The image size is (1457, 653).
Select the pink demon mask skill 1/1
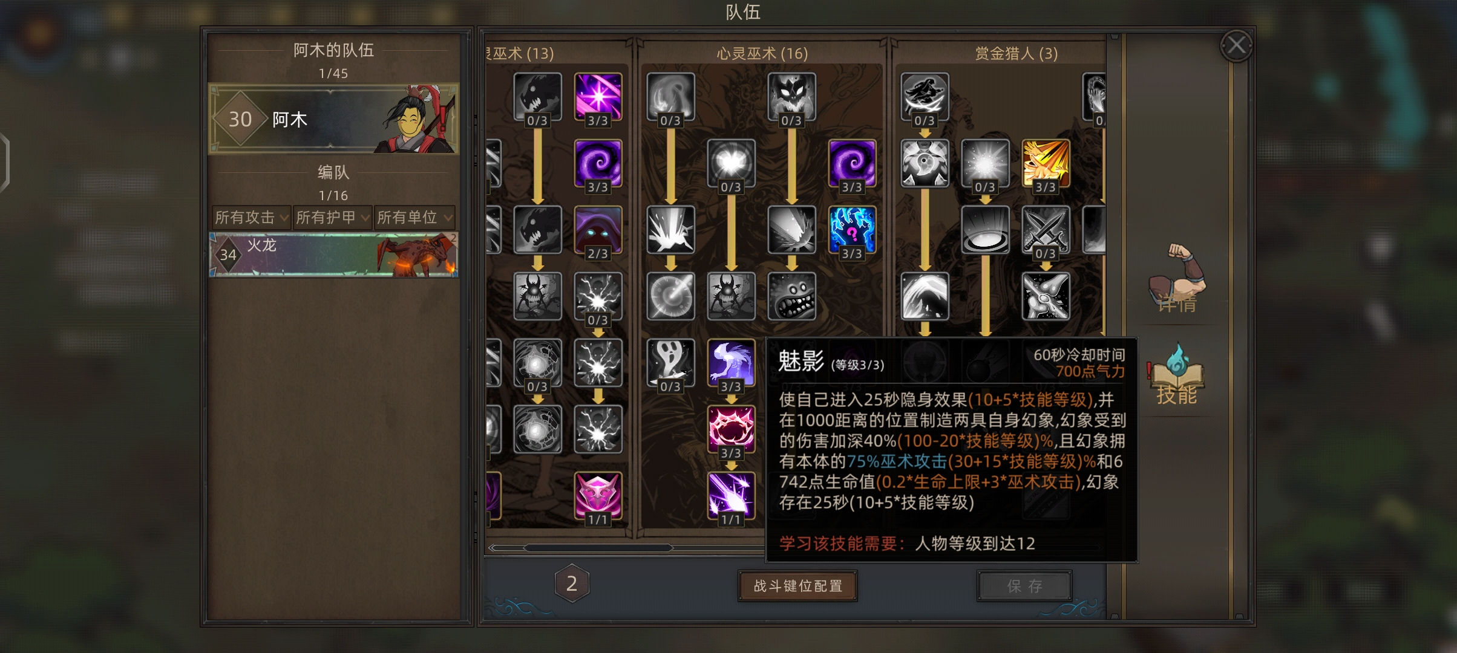[598, 496]
